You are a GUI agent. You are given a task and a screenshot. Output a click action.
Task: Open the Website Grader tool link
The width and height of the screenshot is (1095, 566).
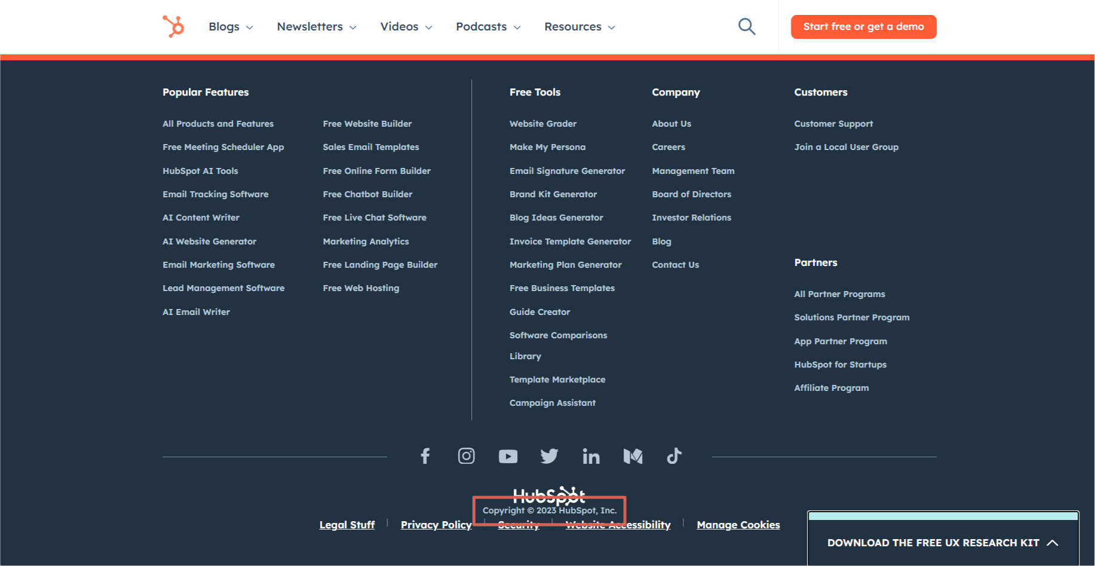[x=542, y=124]
